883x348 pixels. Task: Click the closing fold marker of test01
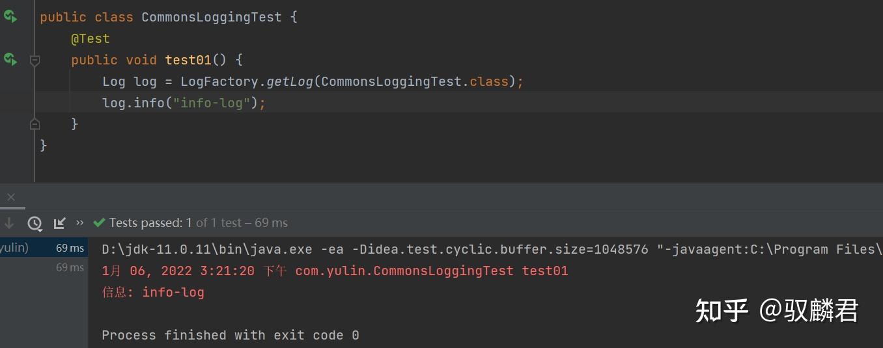pyautogui.click(x=35, y=124)
